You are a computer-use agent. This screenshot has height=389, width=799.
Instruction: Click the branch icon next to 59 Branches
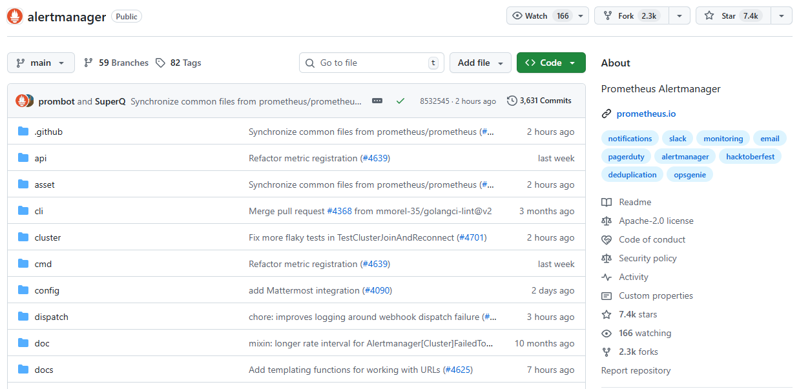(88, 63)
